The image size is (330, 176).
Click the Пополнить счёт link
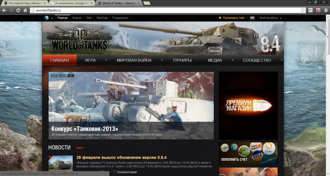(x=234, y=18)
